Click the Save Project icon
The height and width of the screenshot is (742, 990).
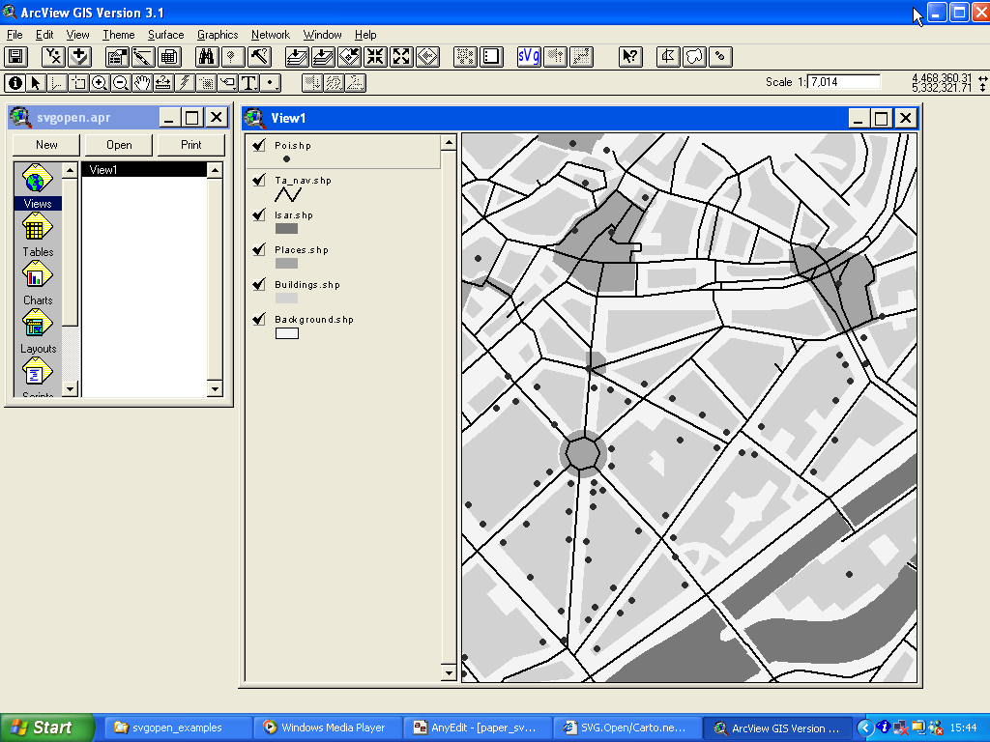[x=17, y=57]
